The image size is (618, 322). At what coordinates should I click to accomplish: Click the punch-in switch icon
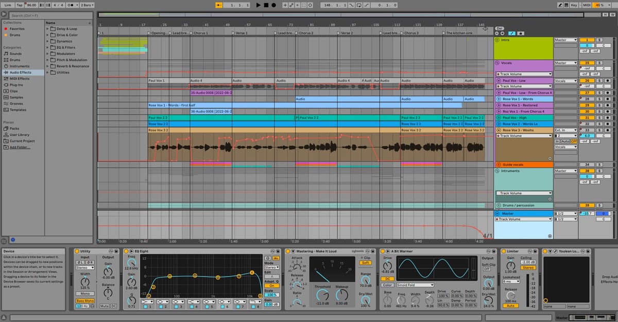click(351, 5)
